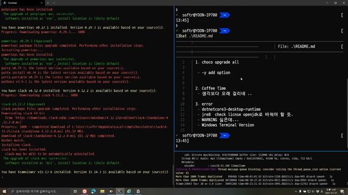This screenshot has height=195, width=348.
Task: Open the clock and date flyout
Action: point(331,191)
